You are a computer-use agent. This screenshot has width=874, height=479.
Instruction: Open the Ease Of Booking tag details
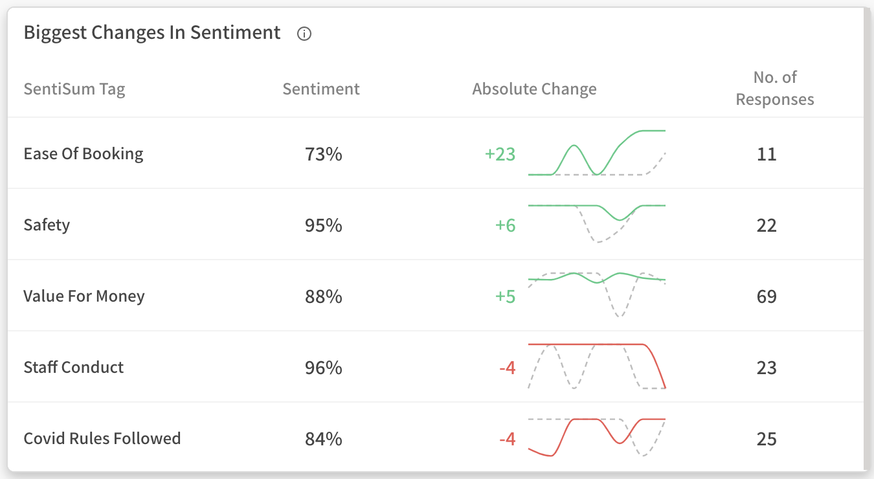[83, 153]
